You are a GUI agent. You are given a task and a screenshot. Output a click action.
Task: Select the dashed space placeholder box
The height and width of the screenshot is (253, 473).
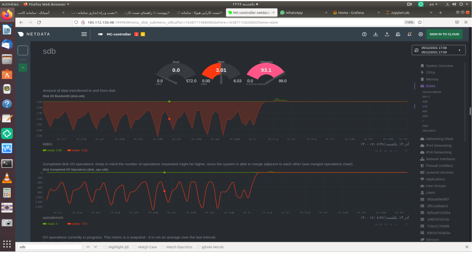coord(23,50)
